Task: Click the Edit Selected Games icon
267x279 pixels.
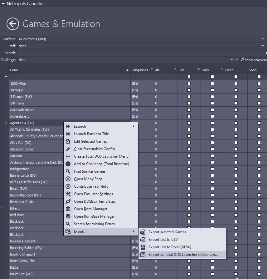Action: click(x=68, y=141)
